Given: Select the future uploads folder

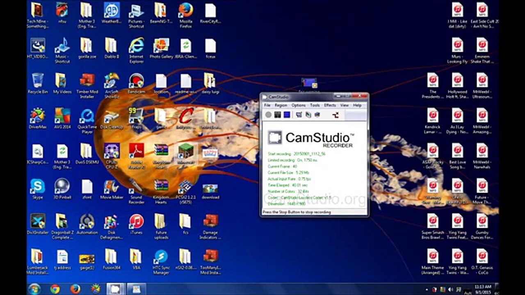Looking at the screenshot, I should pos(161,227).
